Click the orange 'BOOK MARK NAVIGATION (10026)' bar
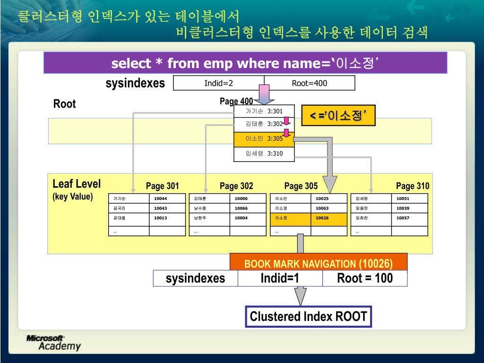Screen dimensions: 484x363 tap(319, 263)
